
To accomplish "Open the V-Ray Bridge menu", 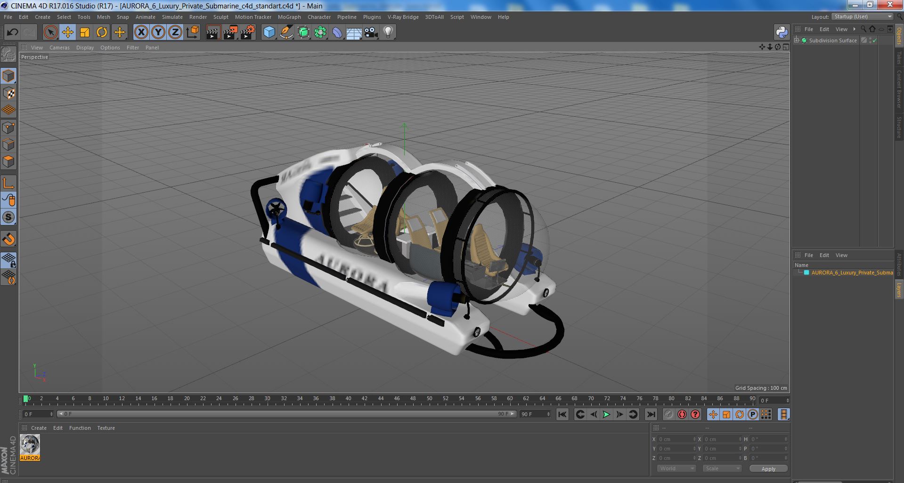I will point(403,17).
